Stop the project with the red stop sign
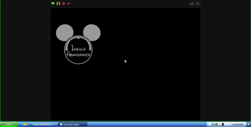Viewport: 251px width, 127px height. pyautogui.click(x=64, y=4)
